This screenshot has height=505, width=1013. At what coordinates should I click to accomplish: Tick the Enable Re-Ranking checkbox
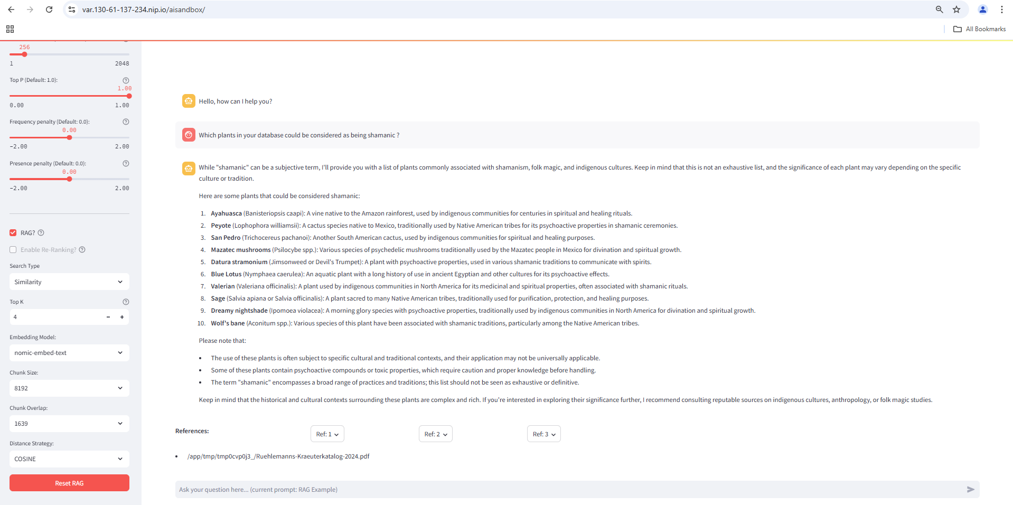[13, 250]
